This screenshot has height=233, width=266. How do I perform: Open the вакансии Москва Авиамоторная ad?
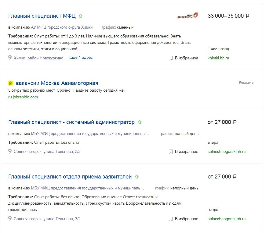[57, 83]
